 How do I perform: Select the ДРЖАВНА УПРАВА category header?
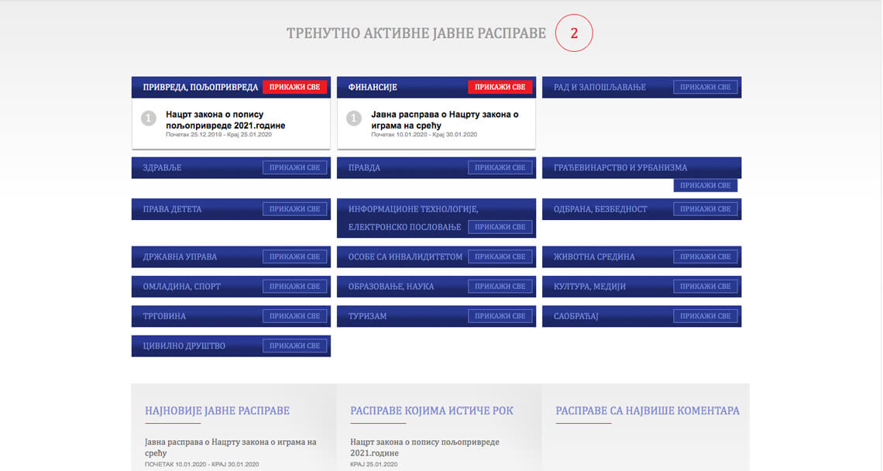(x=231, y=257)
